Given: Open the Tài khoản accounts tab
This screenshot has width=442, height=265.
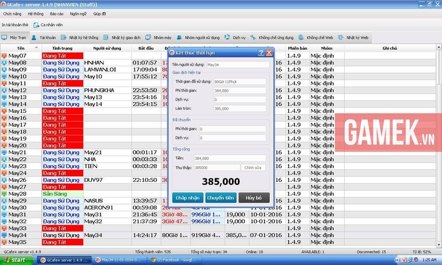Looking at the screenshot, I should pyautogui.click(x=44, y=37).
